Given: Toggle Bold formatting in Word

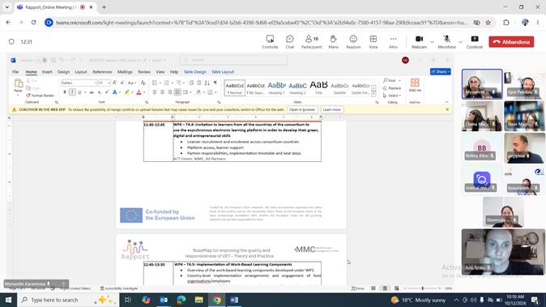Looking at the screenshot, I should click(x=65, y=92).
